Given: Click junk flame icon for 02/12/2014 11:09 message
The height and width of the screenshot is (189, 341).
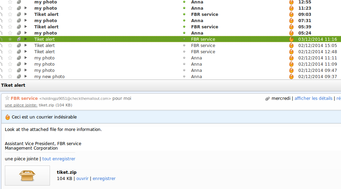Looking at the screenshot, I should 291,64.
